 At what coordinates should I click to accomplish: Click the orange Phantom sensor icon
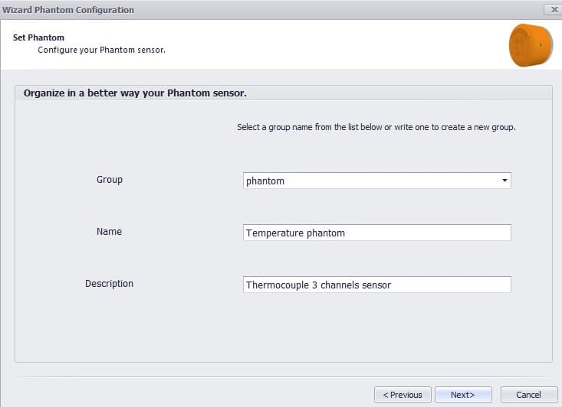coord(531,45)
